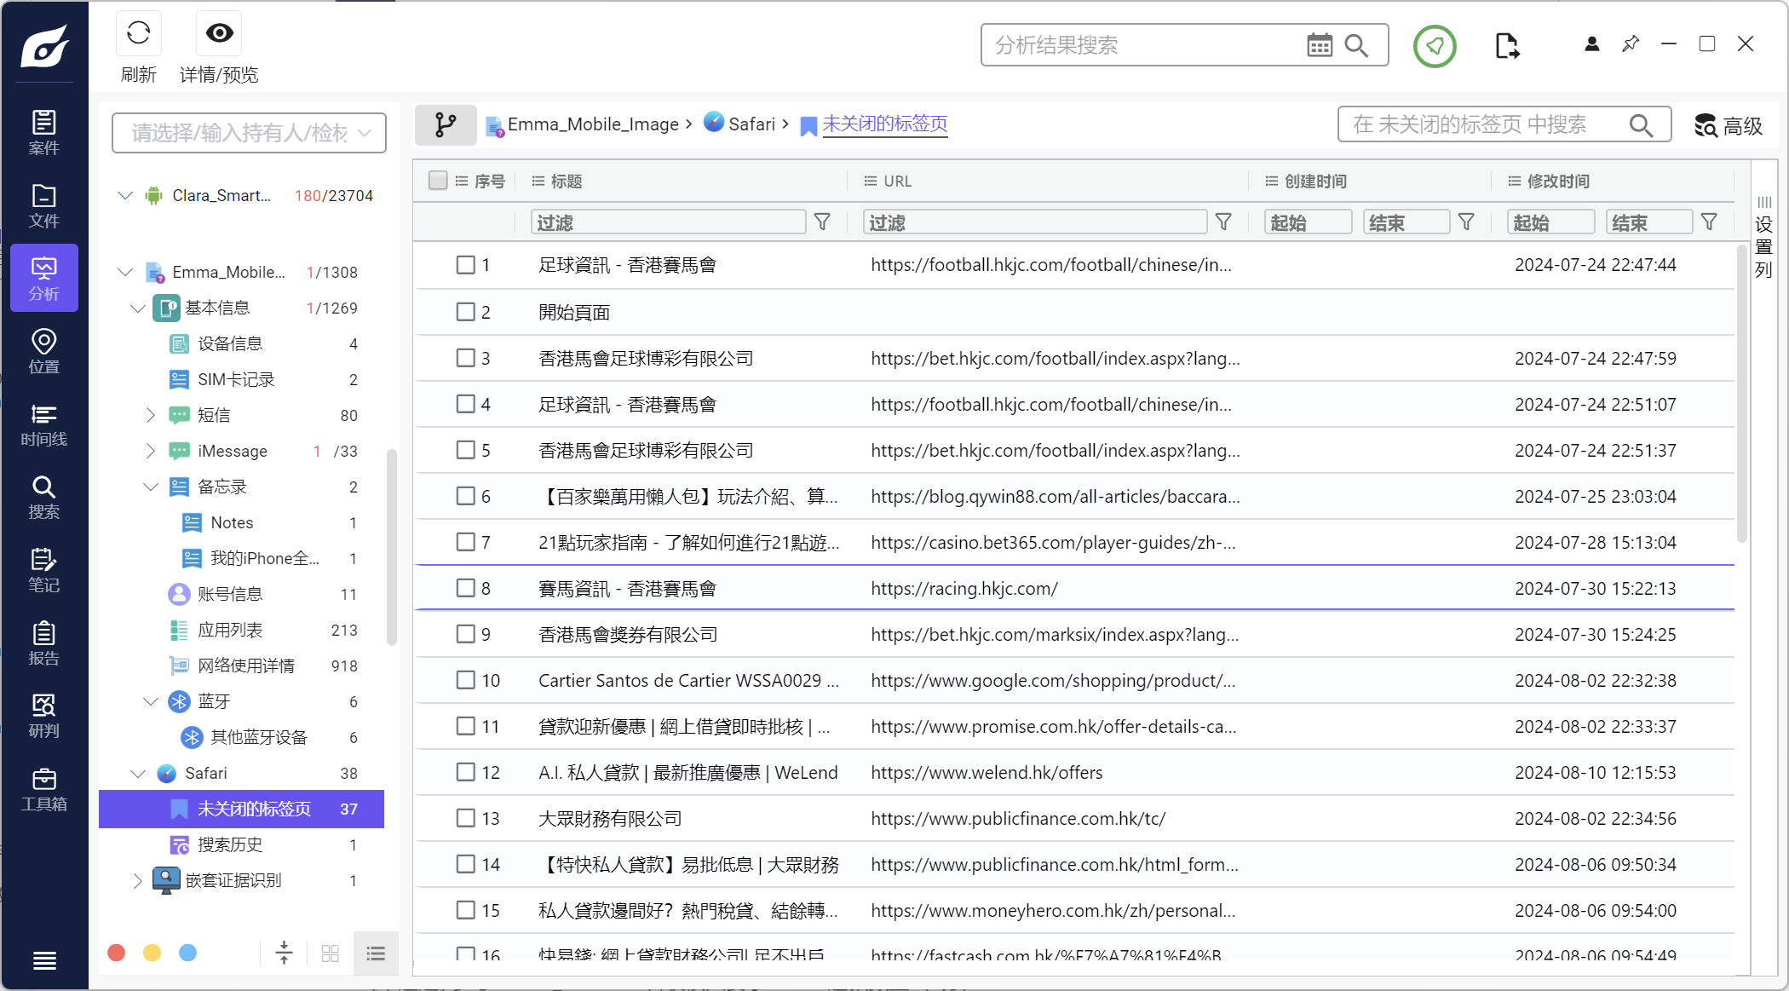Click the hamburger menu icon at sidebar bottom
1789x991 pixels.
pyautogui.click(x=44, y=961)
